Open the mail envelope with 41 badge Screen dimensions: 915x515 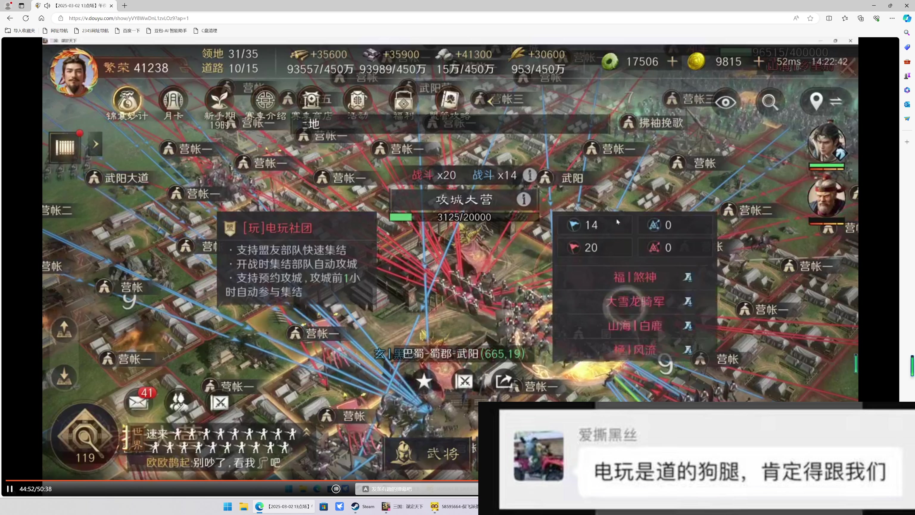[139, 402]
